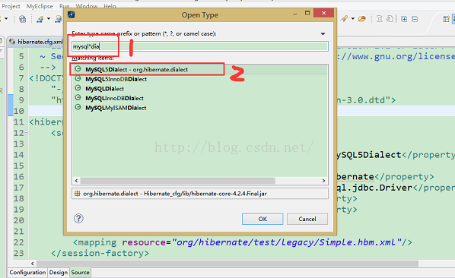Click the highlighter marker toolbar icon
The width and height of the screenshot is (455, 278).
(x=344, y=19)
